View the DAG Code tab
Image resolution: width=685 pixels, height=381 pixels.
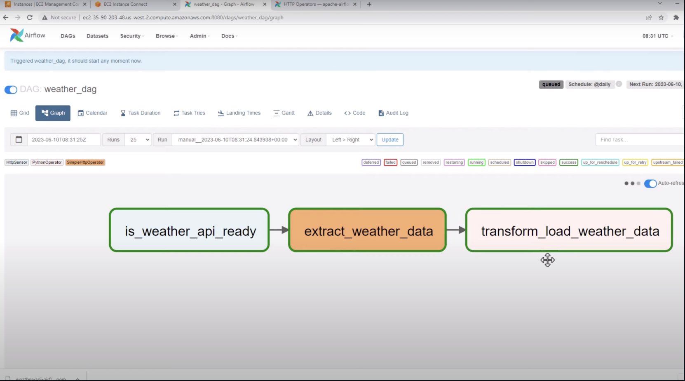pyautogui.click(x=355, y=113)
